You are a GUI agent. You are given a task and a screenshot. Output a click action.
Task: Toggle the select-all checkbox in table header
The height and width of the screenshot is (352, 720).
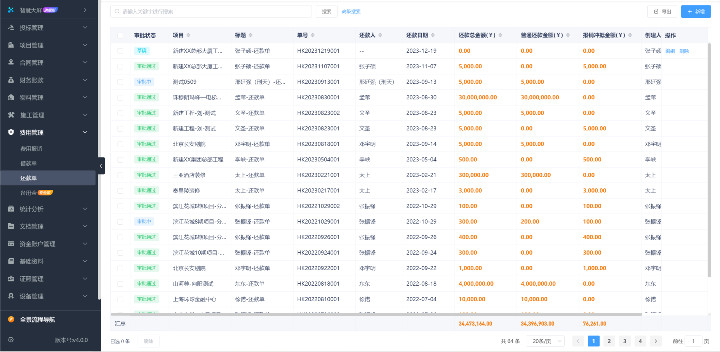coord(120,36)
